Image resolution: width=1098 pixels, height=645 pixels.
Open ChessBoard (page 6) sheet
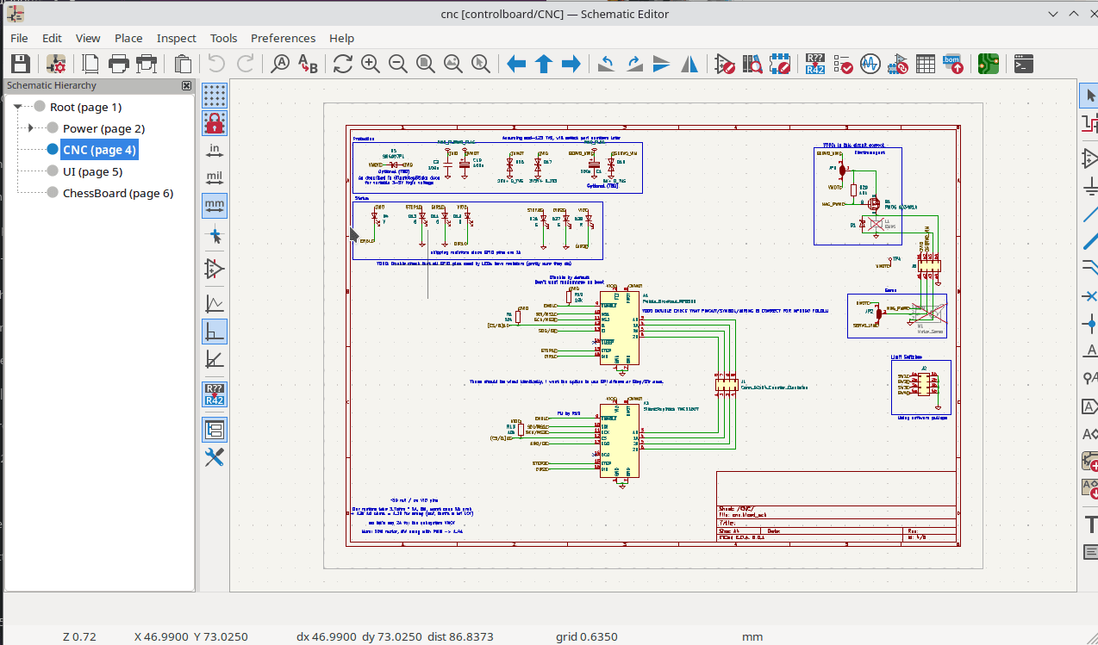tap(117, 193)
